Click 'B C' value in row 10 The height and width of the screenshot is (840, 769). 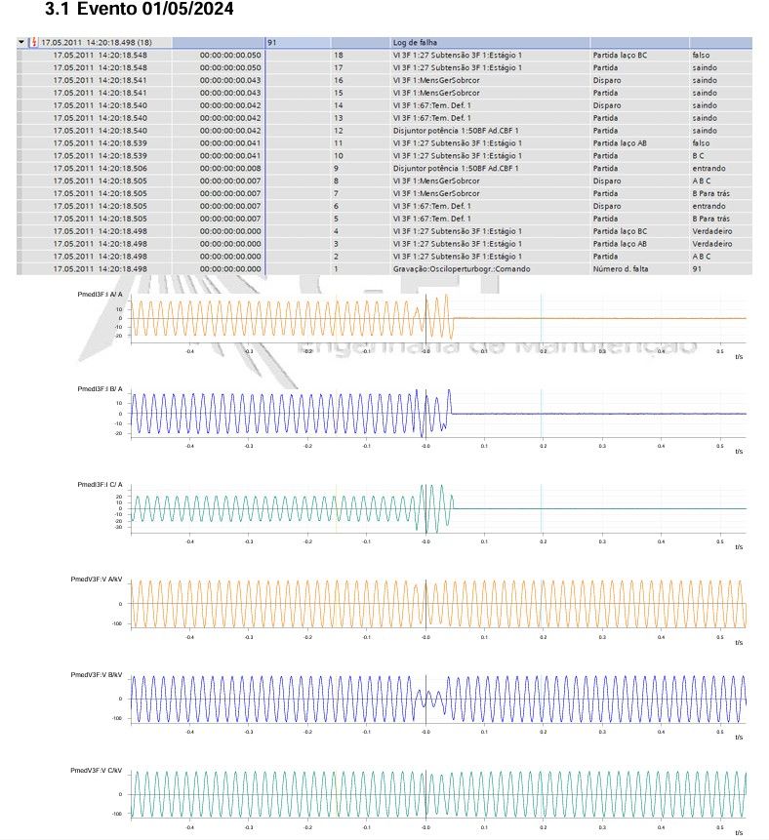(698, 155)
